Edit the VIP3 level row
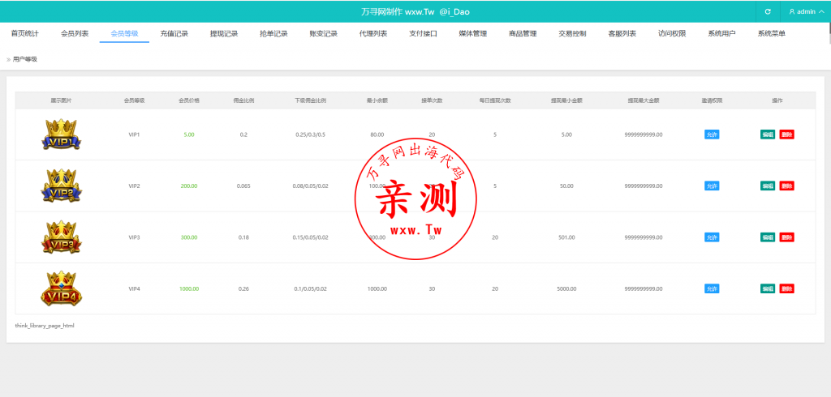Viewport: 831px width, 397px height. coord(768,237)
